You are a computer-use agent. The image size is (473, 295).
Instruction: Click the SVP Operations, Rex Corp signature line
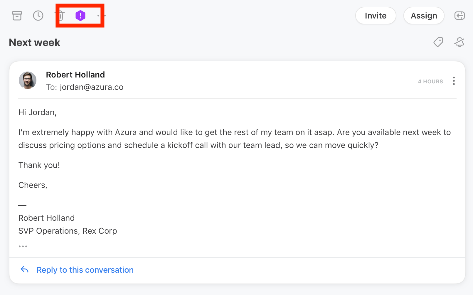point(68,231)
